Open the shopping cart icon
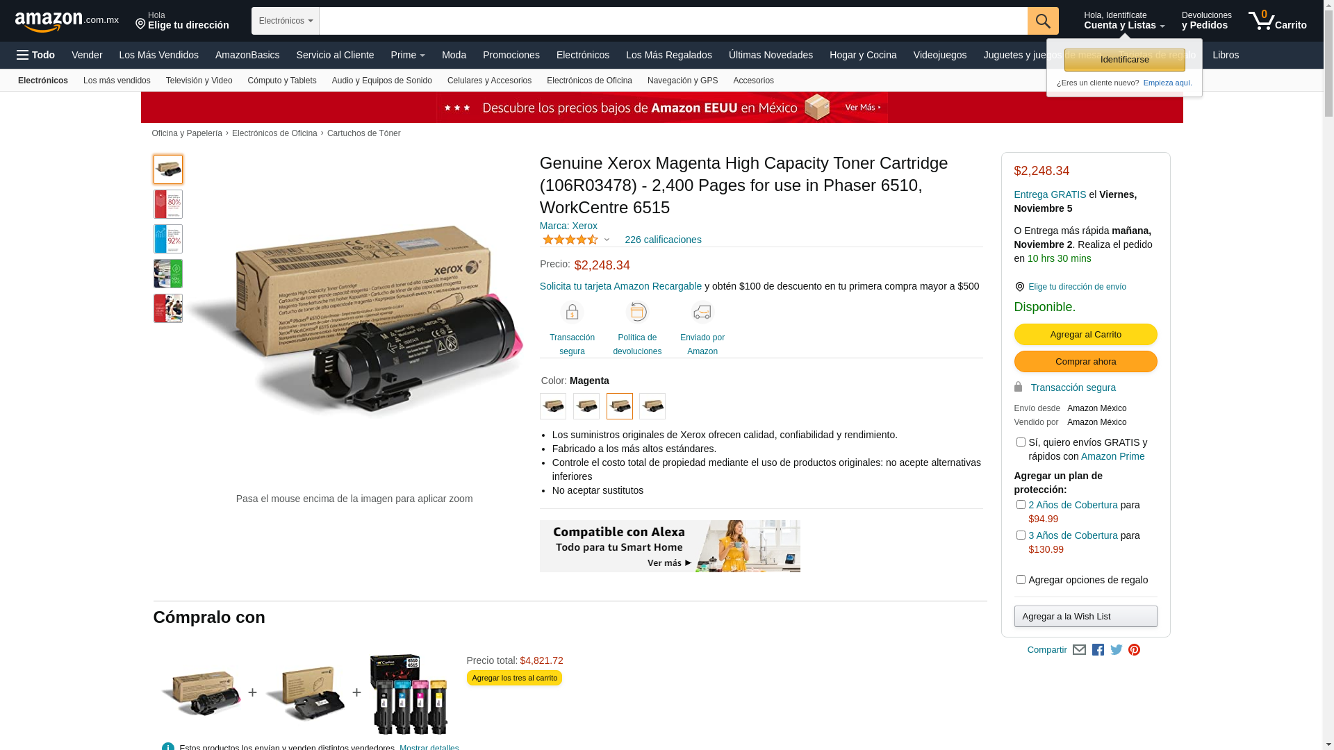The image size is (1334, 750). (1277, 20)
